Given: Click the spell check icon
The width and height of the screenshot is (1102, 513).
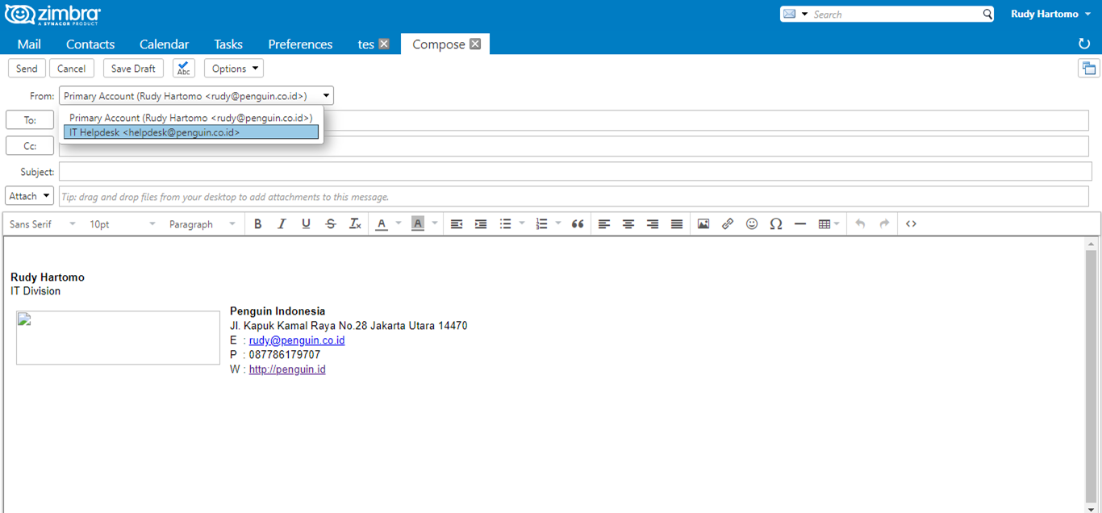Looking at the screenshot, I should click(184, 69).
